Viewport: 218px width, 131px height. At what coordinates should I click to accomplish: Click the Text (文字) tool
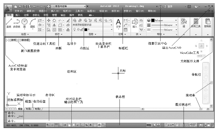click(x=118, y=24)
